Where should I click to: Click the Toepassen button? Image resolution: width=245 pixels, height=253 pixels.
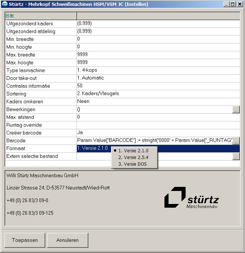coord(25,240)
